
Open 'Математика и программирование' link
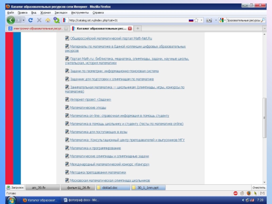pyautogui.click(x=96, y=148)
